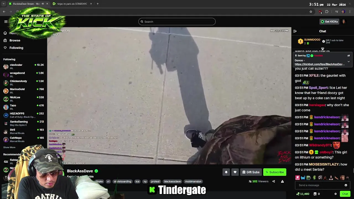Report the stream with warning triangle icon
The image size is (354, 199).
[x=282, y=181]
